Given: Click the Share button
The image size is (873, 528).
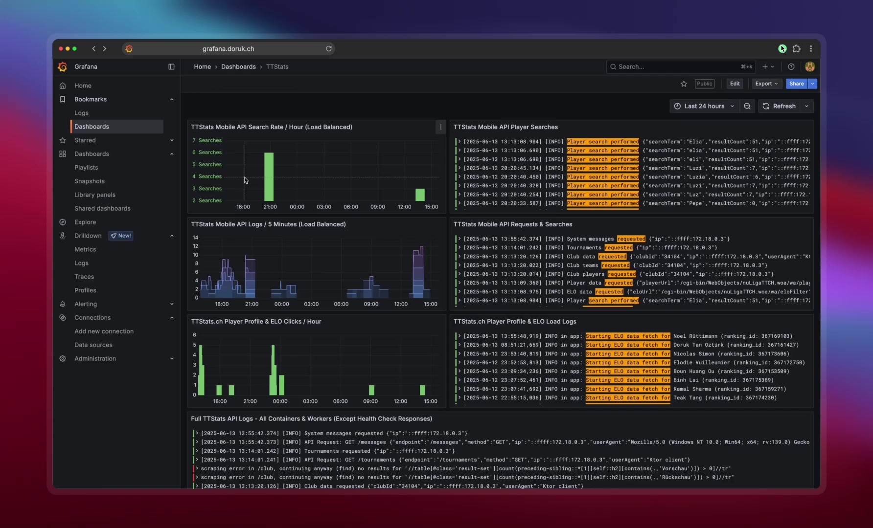Looking at the screenshot, I should (x=797, y=84).
